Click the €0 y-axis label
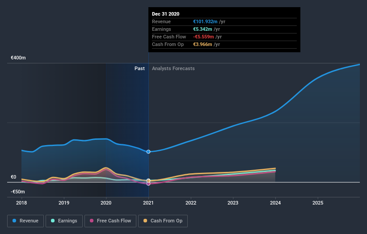 (13, 177)
